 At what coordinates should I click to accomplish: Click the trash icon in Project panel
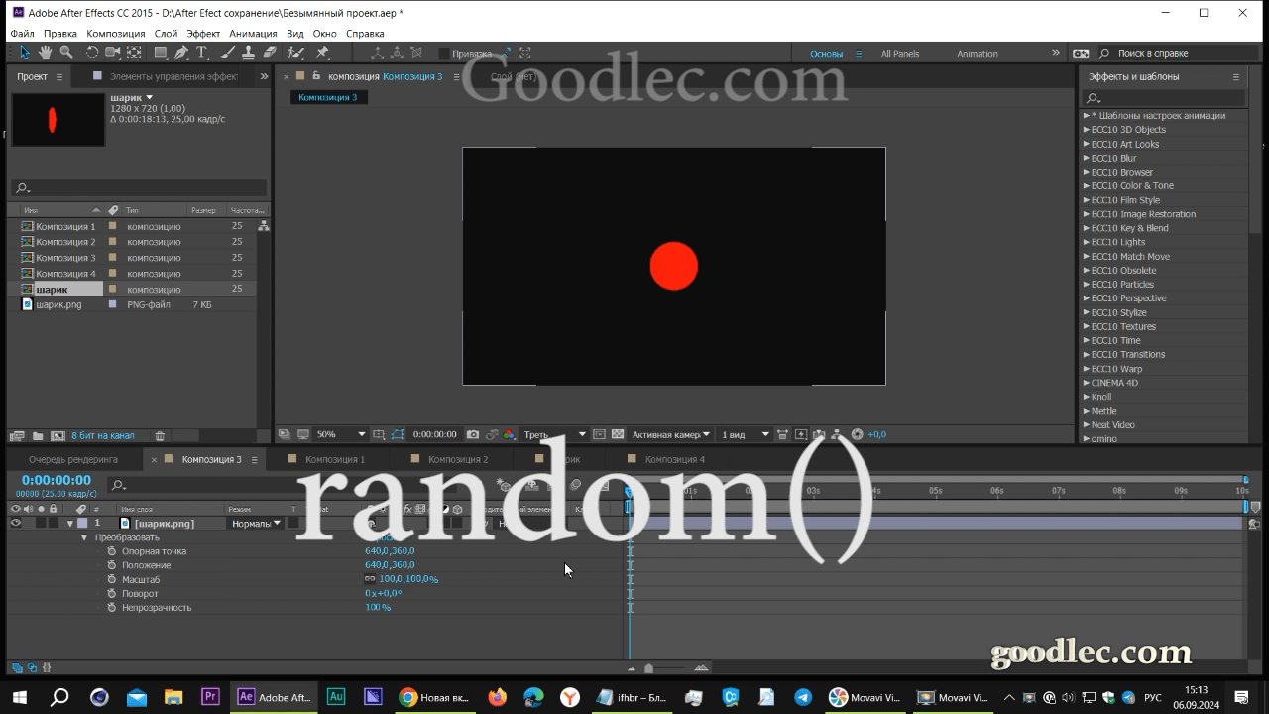(160, 435)
